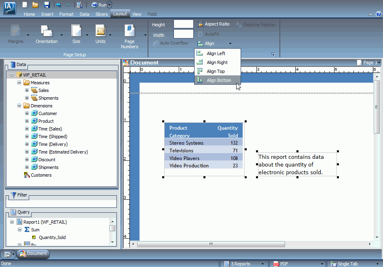The width and height of the screenshot is (383, 267).
Task: Redo the last undone action
Action: (68, 5)
